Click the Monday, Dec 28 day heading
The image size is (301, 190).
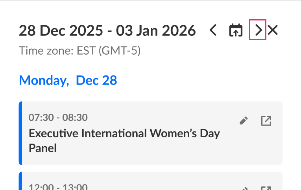pos(68,80)
